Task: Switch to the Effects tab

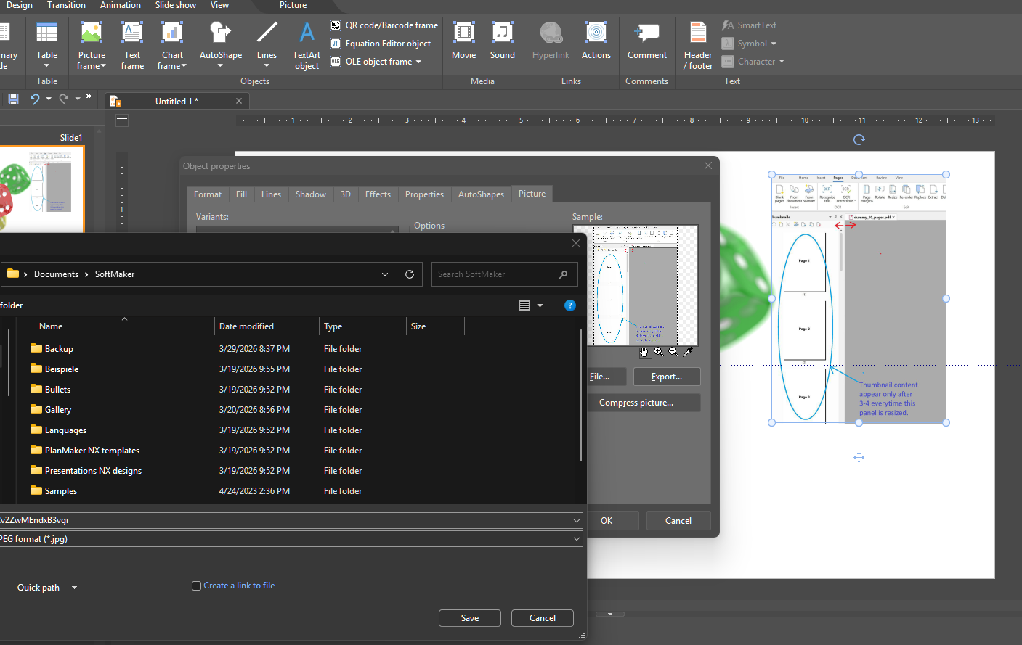Action: click(378, 194)
